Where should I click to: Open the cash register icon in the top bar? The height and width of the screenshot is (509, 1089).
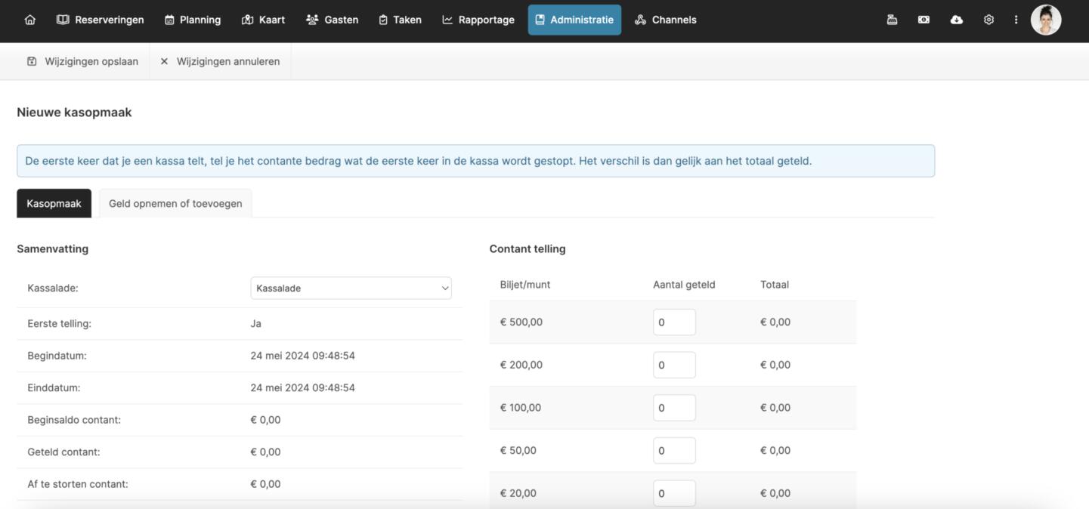892,20
